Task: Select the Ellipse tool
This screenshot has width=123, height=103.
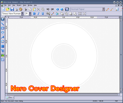Action: click(x=3, y=32)
